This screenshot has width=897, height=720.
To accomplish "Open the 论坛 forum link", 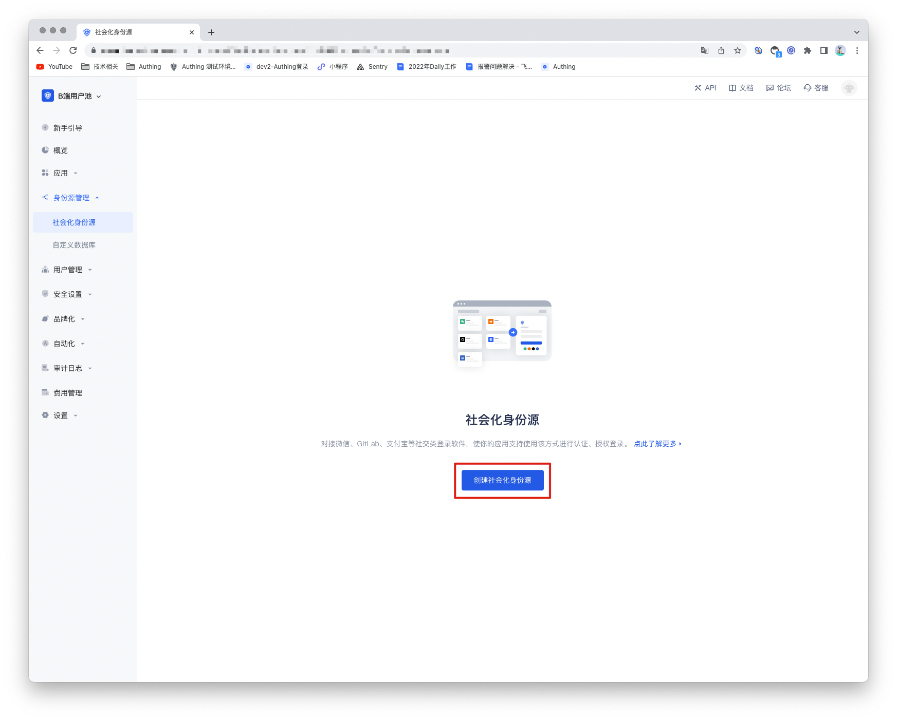I will point(778,88).
